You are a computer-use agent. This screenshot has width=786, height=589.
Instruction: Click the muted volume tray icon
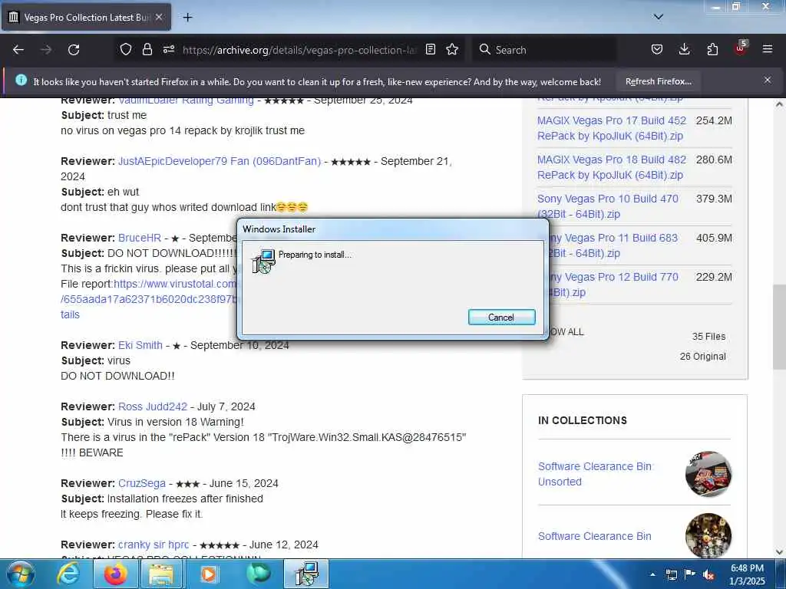click(708, 574)
